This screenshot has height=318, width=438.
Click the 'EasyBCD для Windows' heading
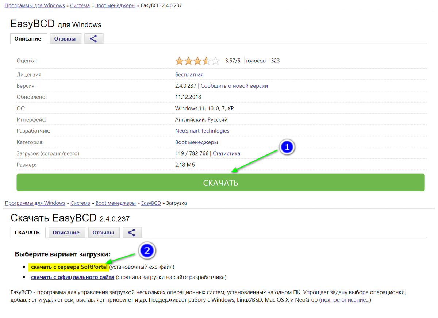click(x=56, y=24)
